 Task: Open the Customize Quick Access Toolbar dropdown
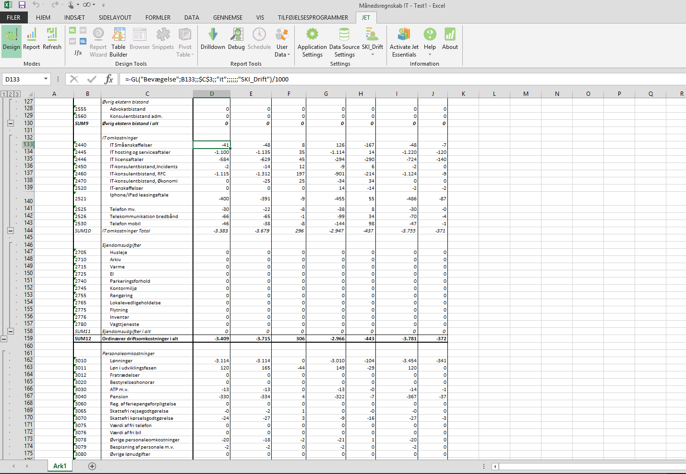pos(103,5)
